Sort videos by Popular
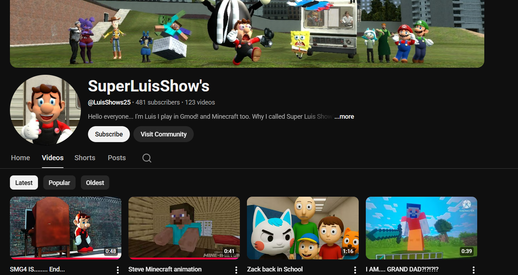518x275 pixels. 59,183
